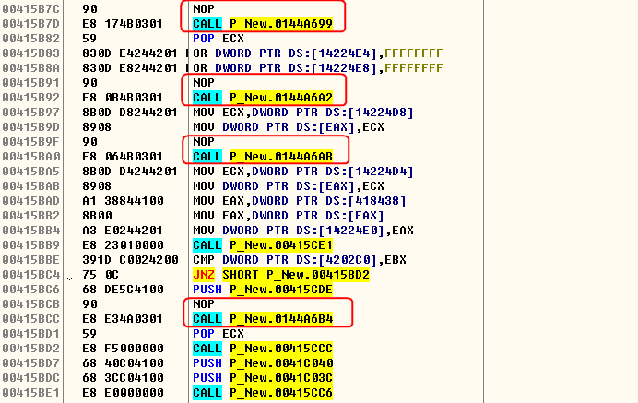Select the PUSH P_New.0041C040 instruction
Image resolution: width=638 pixels, height=403 pixels.
tap(263, 363)
